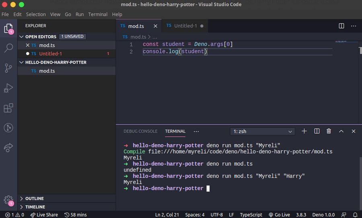The image size is (362, 218).
Task: Switch to the Untitled-1 editor tab
Action: (x=185, y=26)
